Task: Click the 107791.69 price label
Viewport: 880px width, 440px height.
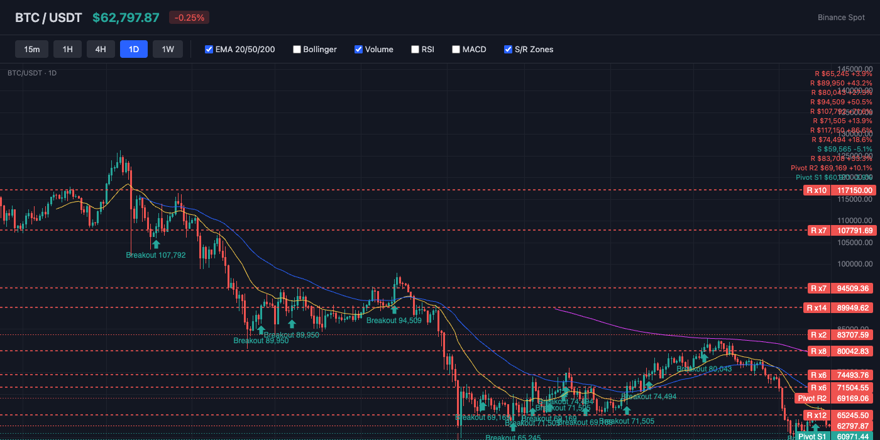Action: (x=854, y=231)
